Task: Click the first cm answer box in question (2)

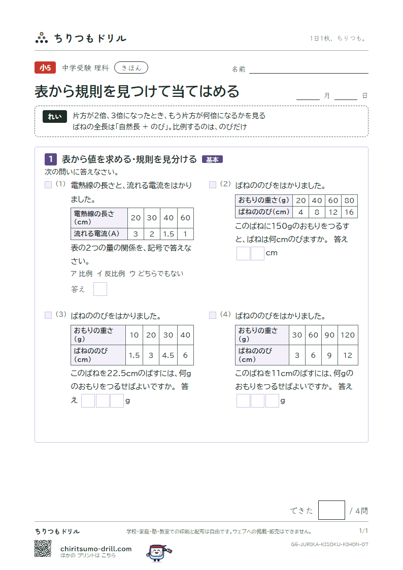Action: point(243,253)
